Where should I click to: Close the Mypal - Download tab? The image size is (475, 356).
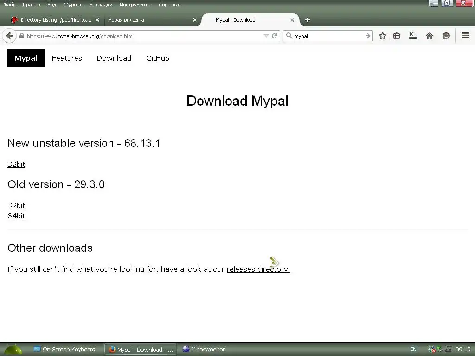click(292, 20)
